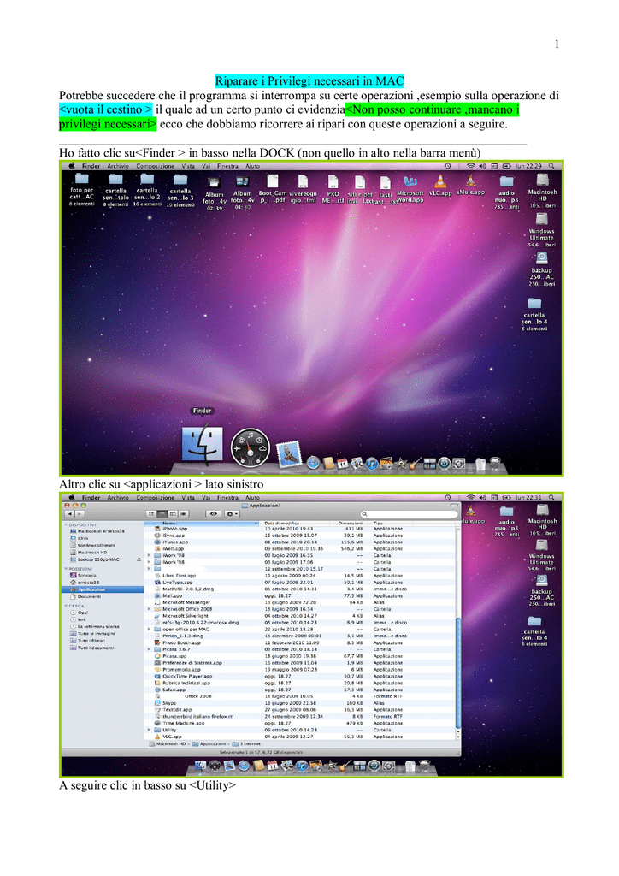Click 'Macintosh HD' in the Finder path bar
The image size is (619, 876).
[168, 743]
